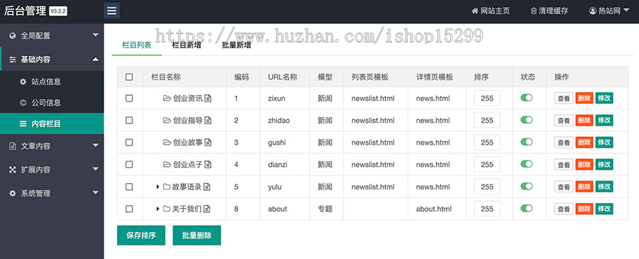Toggle status switch for 故事语录

(x=527, y=186)
